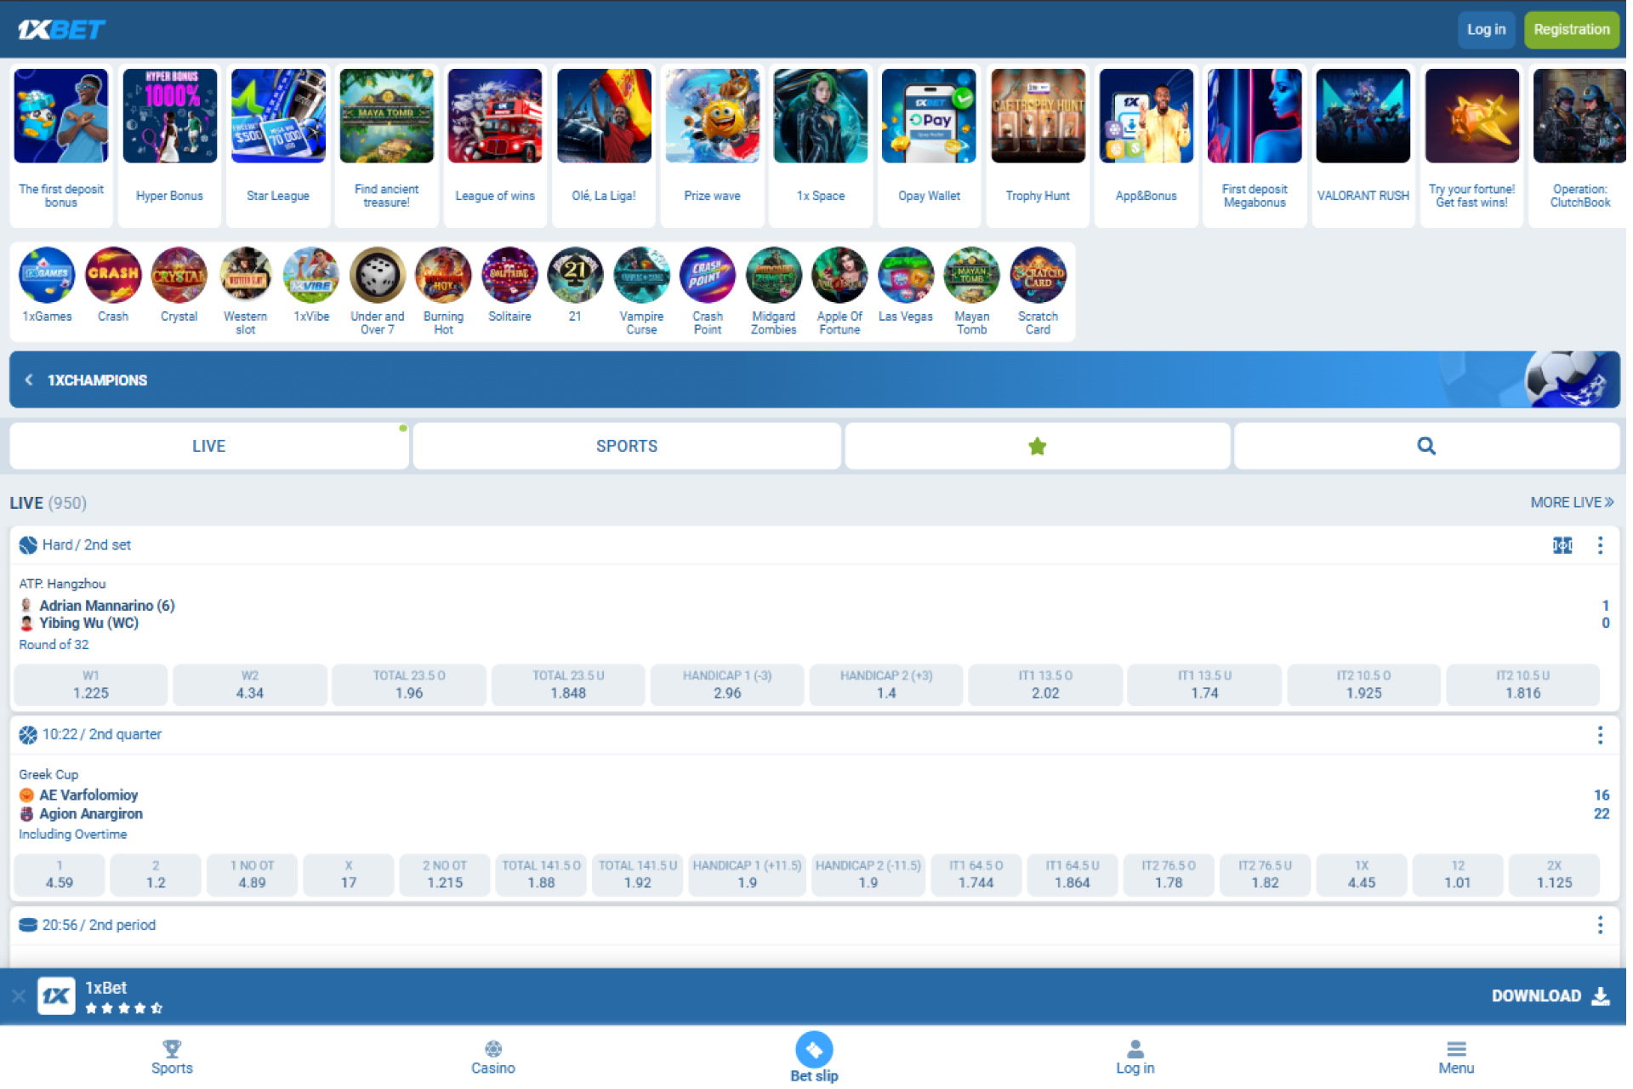Go to Casino via bottom navigation icon
Viewport: 1633px width, 1089px height.
tap(492, 1055)
